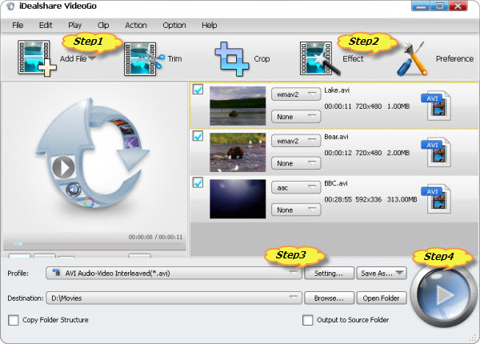480x344 pixels.
Task: Open the None subtitle dropdown for Lake.avi
Action: (x=296, y=117)
